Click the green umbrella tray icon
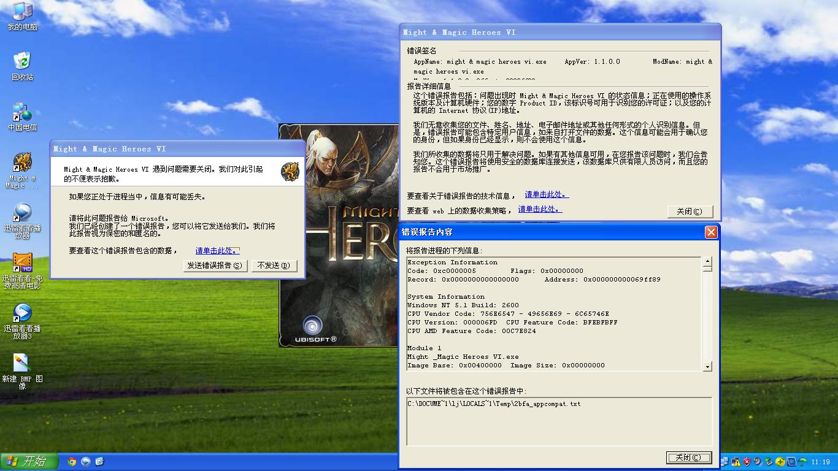The image size is (838, 471). tap(802, 462)
